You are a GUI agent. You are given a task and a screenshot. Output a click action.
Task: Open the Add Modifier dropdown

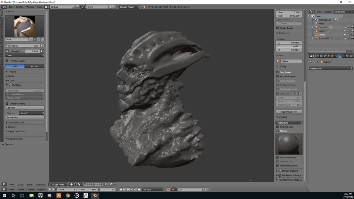click(x=330, y=68)
